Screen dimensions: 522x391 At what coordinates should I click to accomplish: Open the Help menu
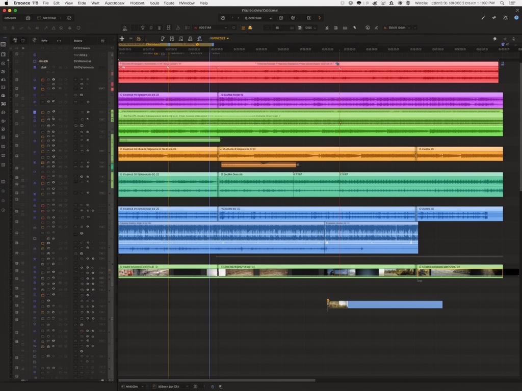[203, 3]
